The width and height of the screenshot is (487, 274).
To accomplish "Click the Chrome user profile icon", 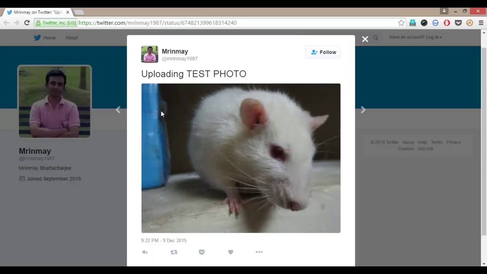I will click(x=444, y=11).
